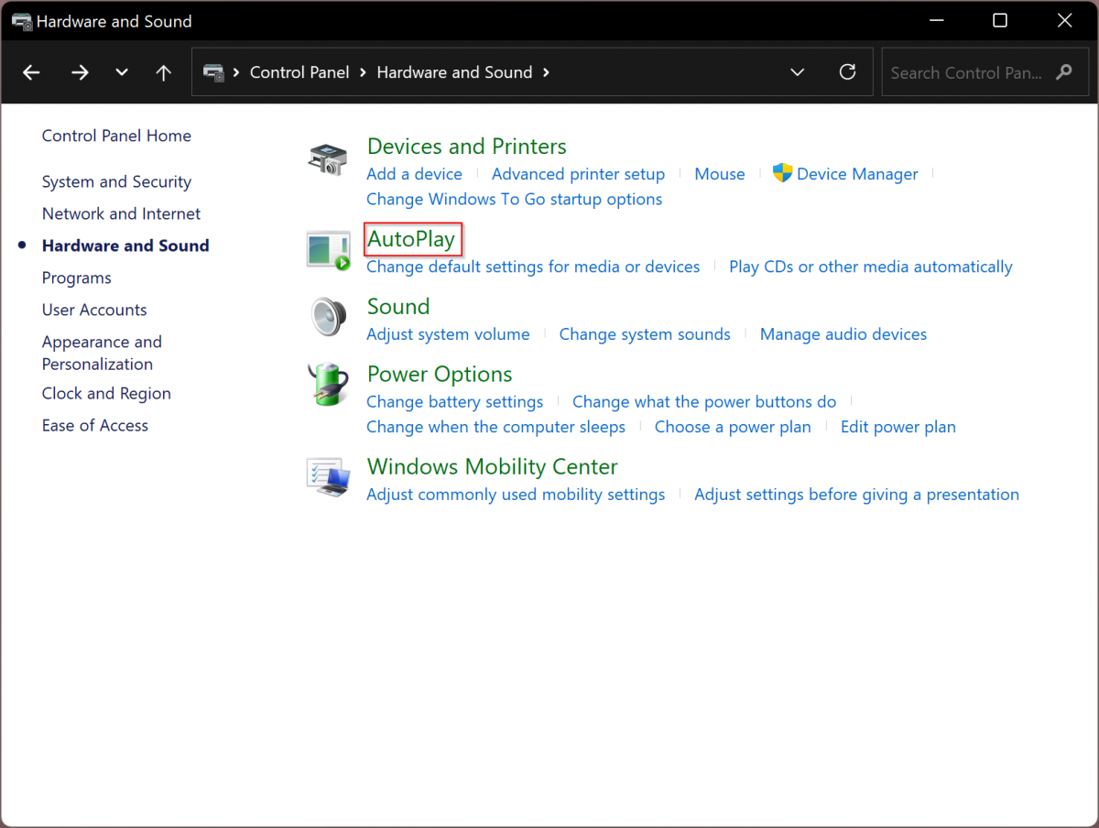Click the Power Options battery icon
Image resolution: width=1099 pixels, height=828 pixels.
pos(328,385)
